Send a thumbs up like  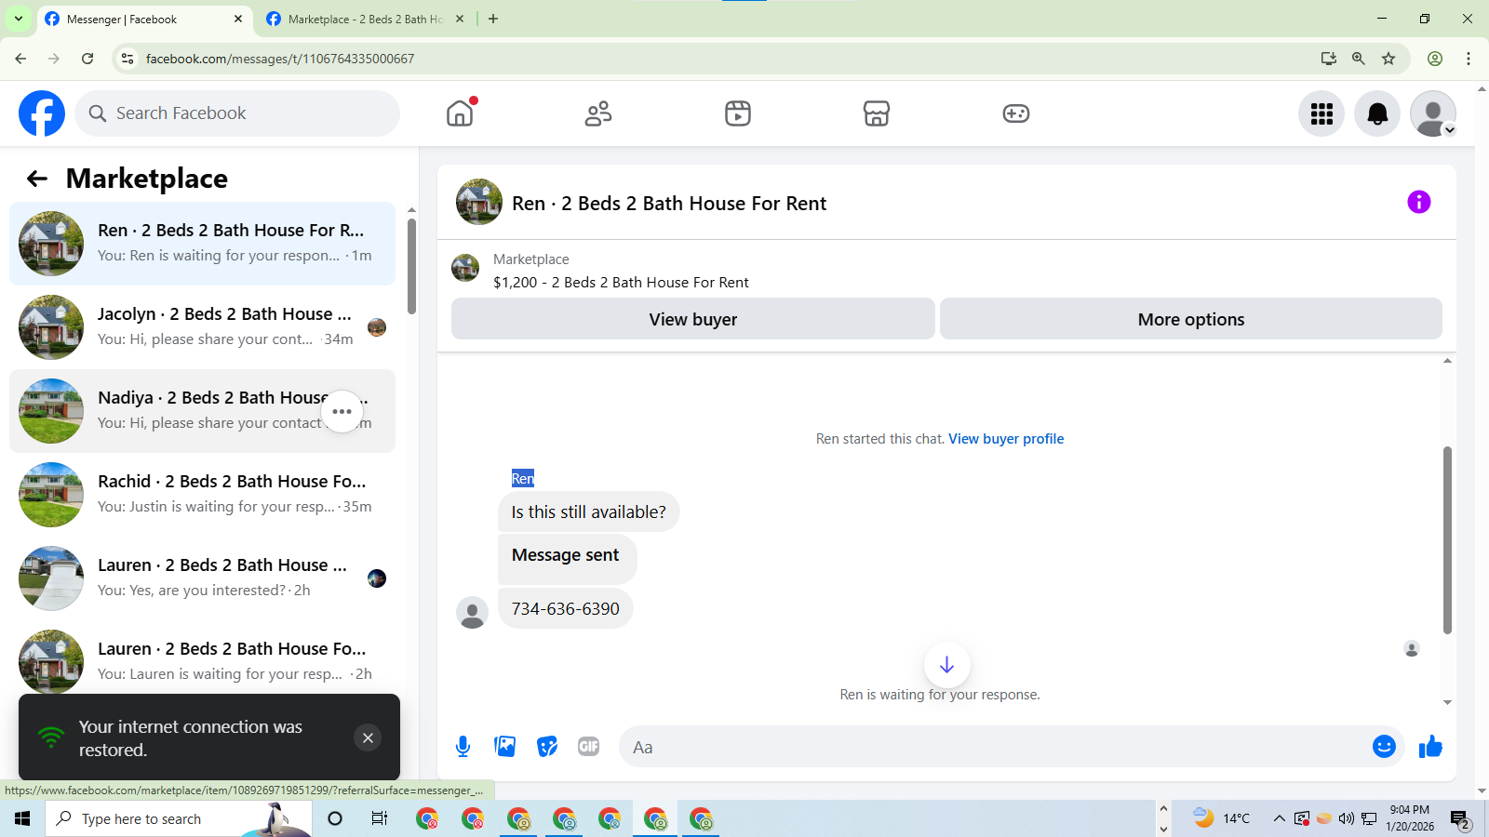pyautogui.click(x=1430, y=747)
